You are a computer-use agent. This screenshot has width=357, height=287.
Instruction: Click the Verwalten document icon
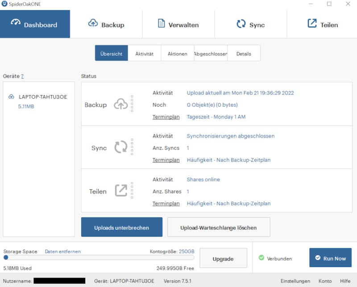pos(161,23)
